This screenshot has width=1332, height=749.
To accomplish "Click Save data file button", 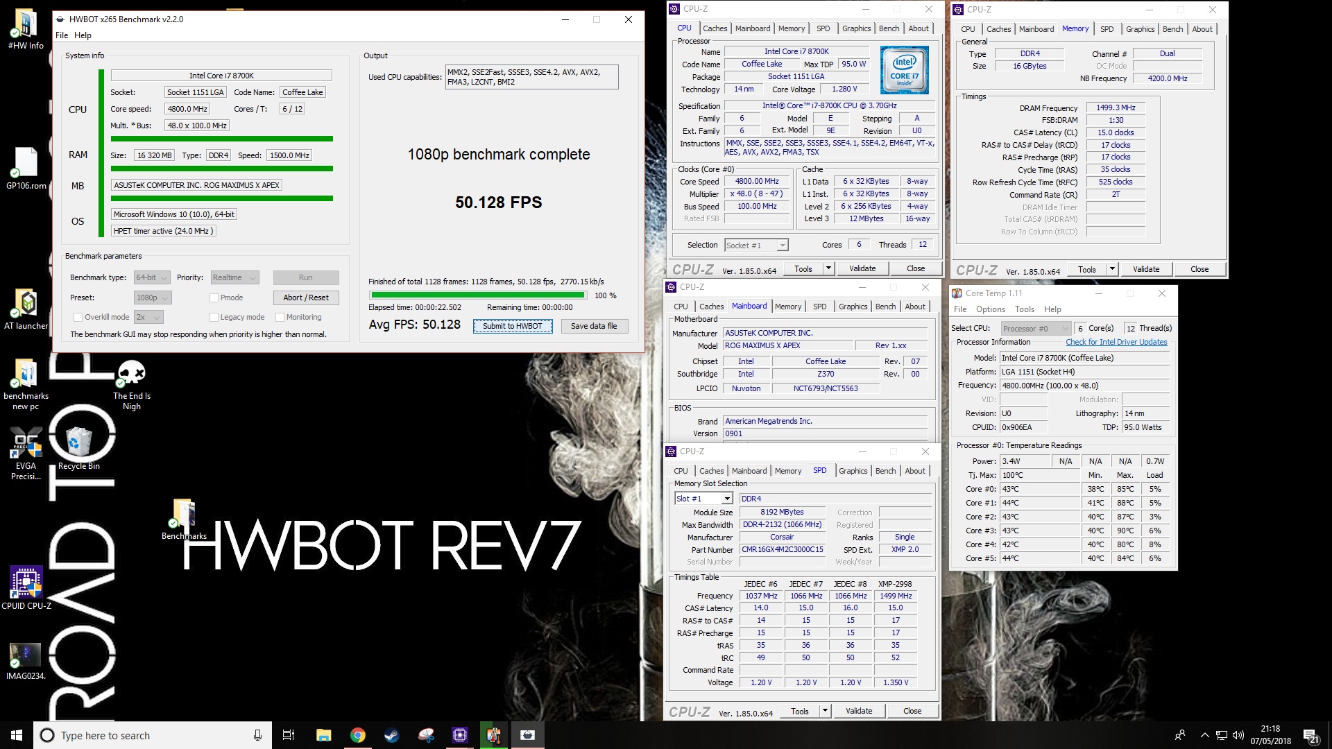I will click(x=594, y=326).
